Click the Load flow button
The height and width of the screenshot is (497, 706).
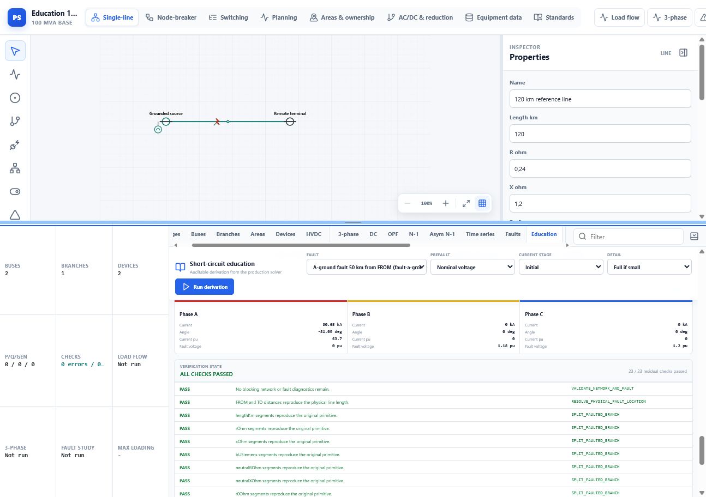point(620,17)
